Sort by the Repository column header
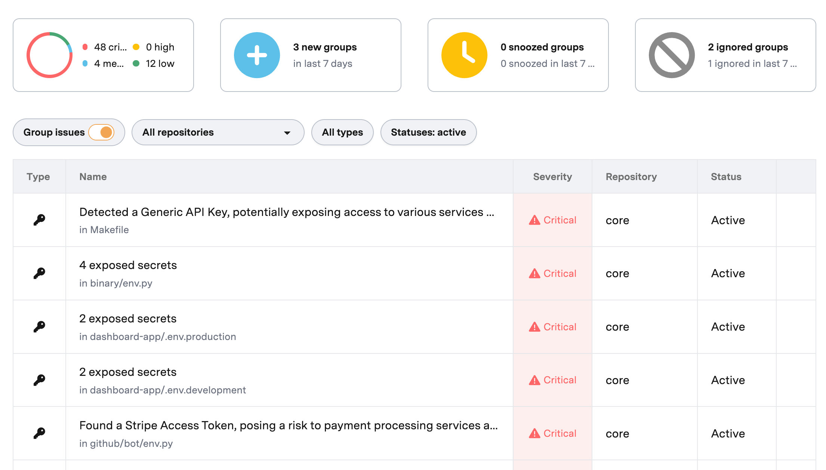 pyautogui.click(x=631, y=177)
